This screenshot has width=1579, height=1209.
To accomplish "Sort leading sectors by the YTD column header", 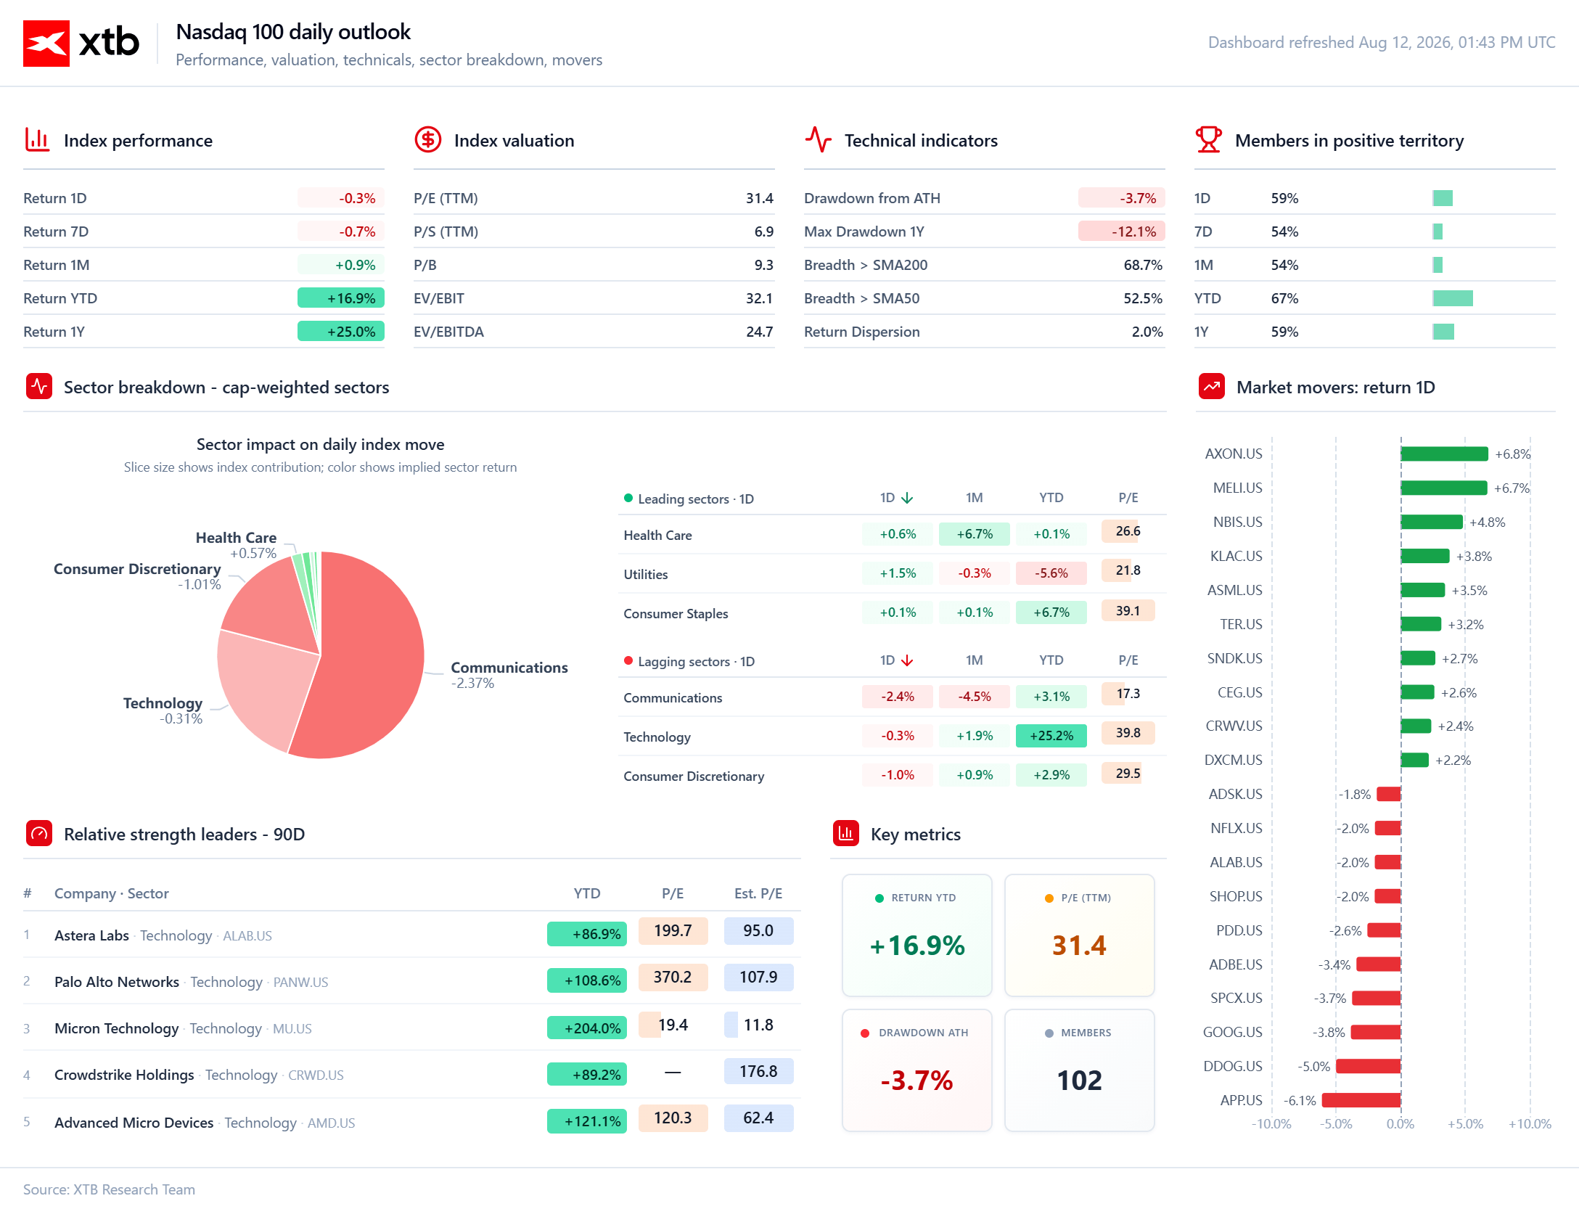I will [1051, 498].
